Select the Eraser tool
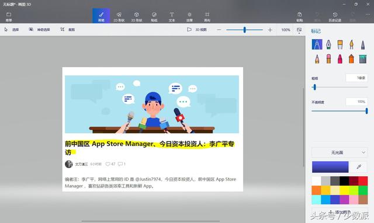Image resolution: width=374 pixels, height=223 pixels. [328, 58]
